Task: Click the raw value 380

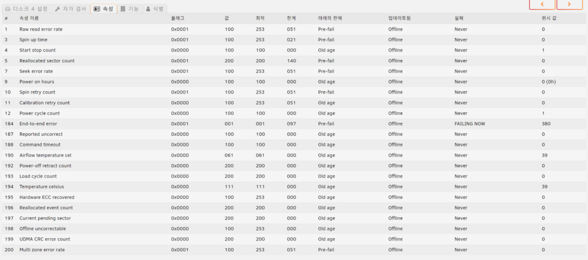Action: click(x=546, y=124)
